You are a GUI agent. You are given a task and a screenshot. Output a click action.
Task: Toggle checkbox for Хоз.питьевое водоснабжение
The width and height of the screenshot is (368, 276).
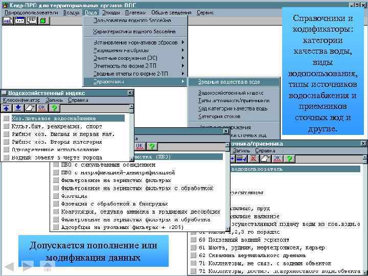click(6, 118)
